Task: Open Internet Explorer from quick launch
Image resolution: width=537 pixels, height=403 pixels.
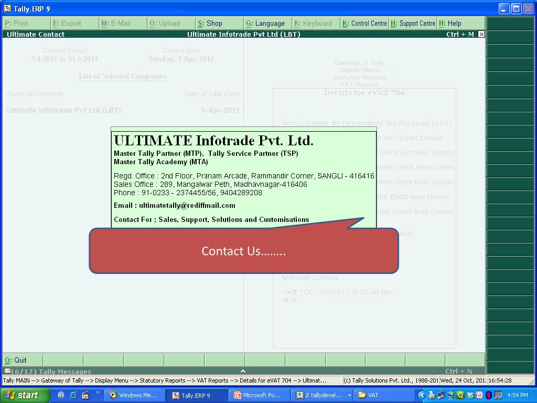Action: coord(73,395)
